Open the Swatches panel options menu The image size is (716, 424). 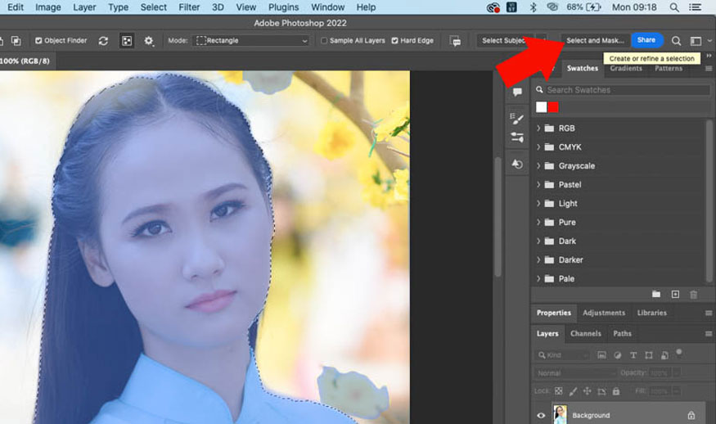(x=709, y=68)
